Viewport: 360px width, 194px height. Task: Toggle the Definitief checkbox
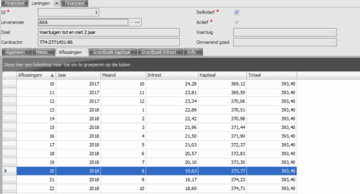(x=237, y=12)
